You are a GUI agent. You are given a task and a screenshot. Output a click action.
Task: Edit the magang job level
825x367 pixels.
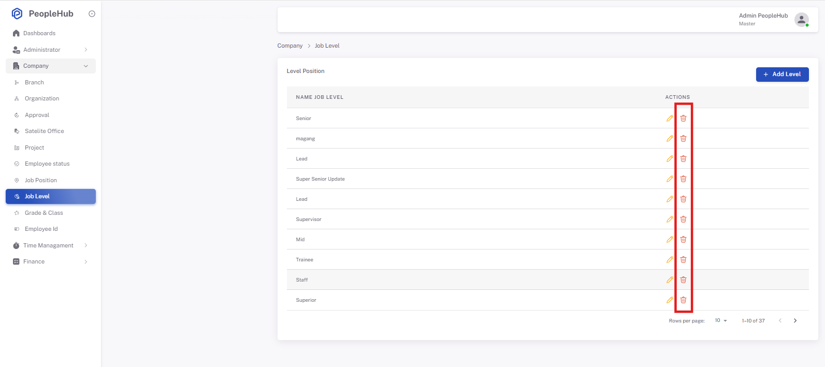coord(670,138)
